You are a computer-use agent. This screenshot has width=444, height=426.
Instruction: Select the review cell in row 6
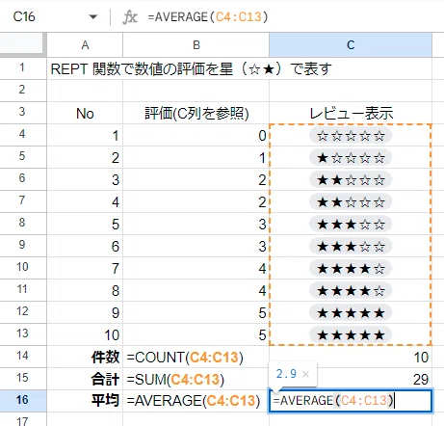351,180
